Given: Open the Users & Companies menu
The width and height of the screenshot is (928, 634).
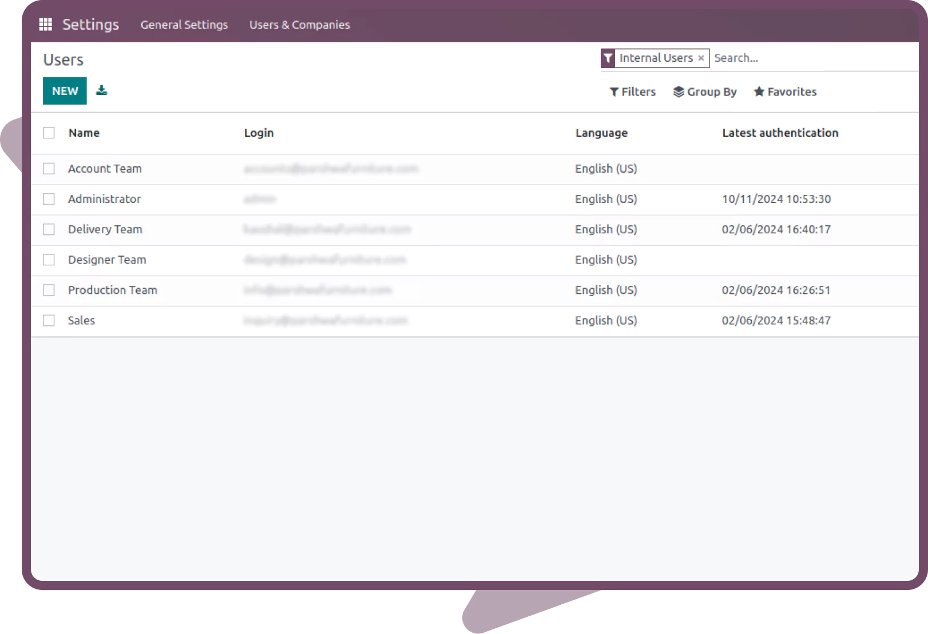Looking at the screenshot, I should pos(299,25).
